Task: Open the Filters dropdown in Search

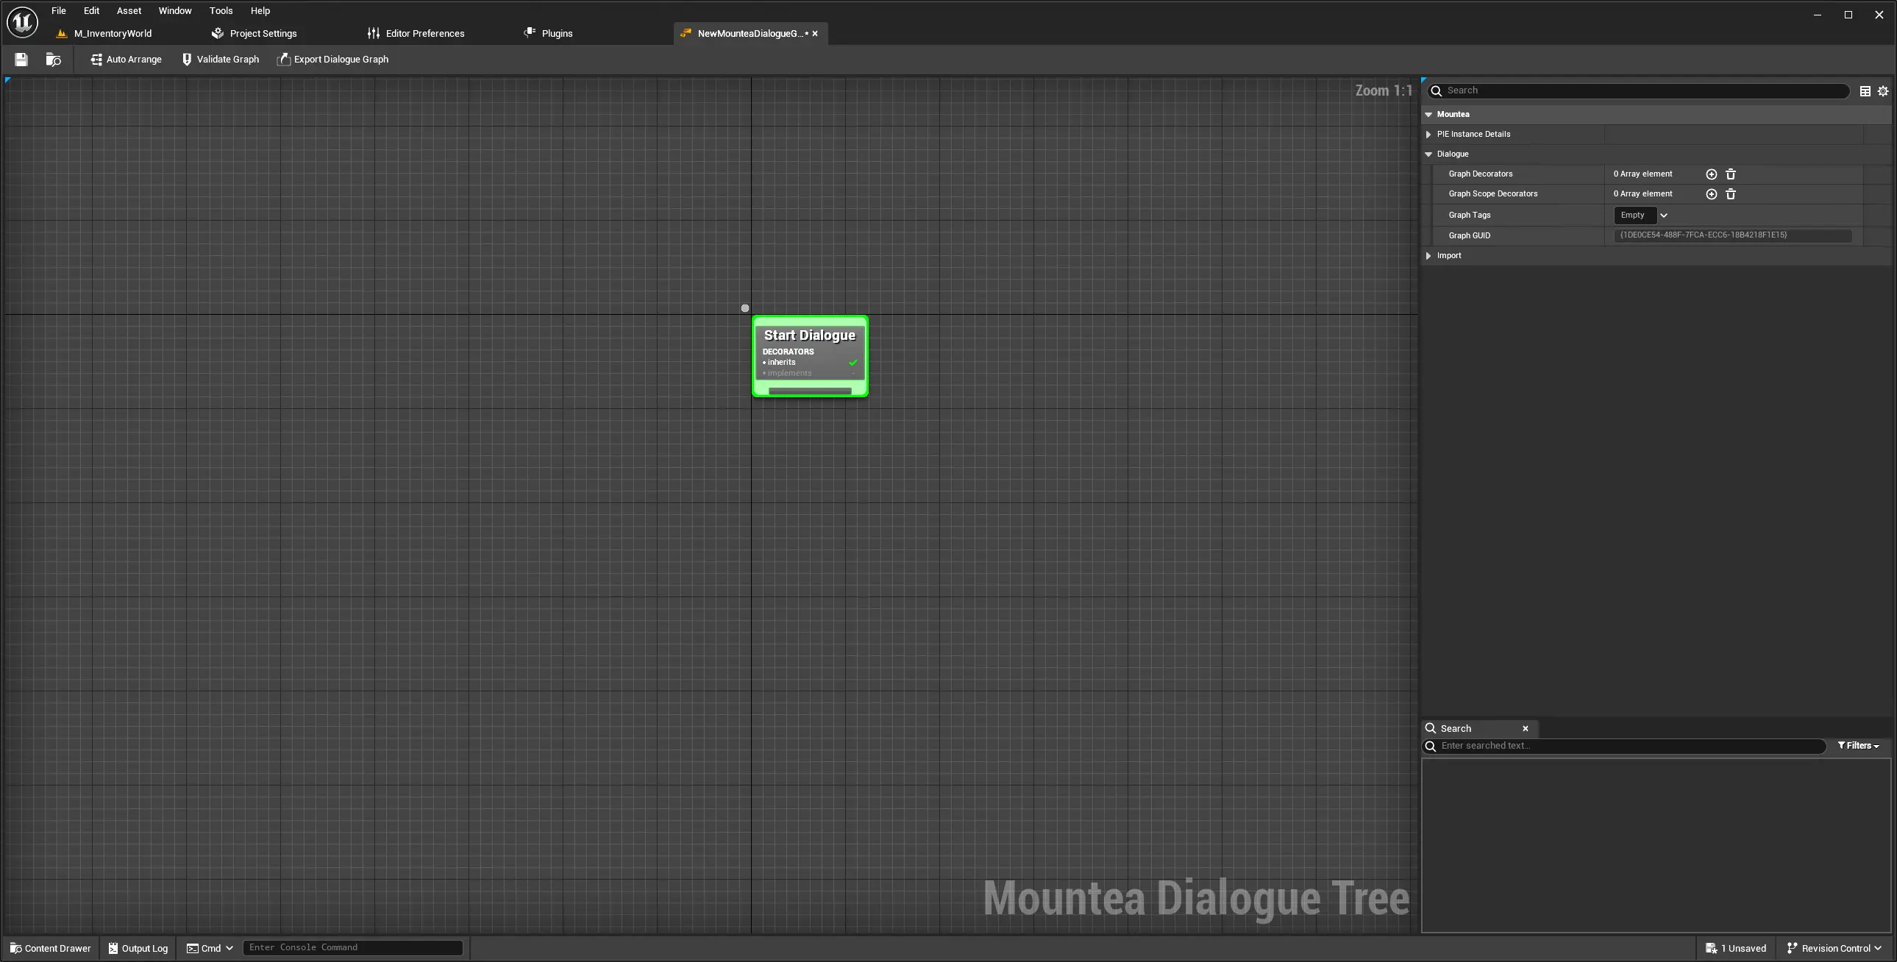Action: 1858,747
